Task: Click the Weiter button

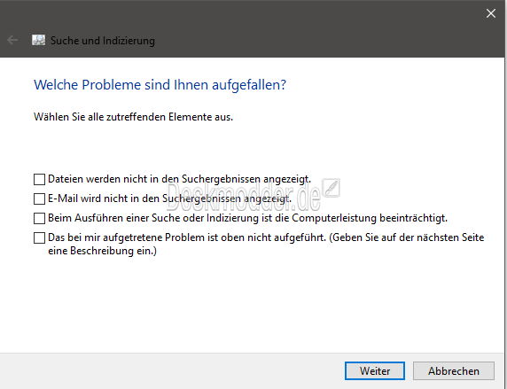Action: [x=375, y=370]
